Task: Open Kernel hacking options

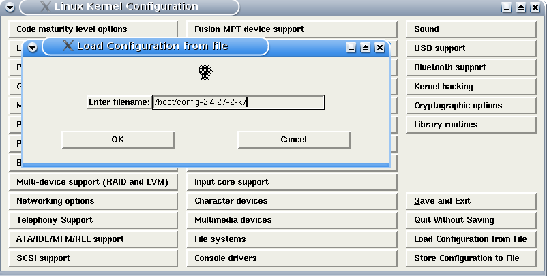Action: click(x=471, y=87)
